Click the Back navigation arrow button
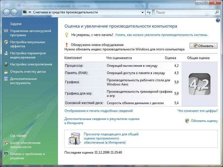 pos(6,12)
